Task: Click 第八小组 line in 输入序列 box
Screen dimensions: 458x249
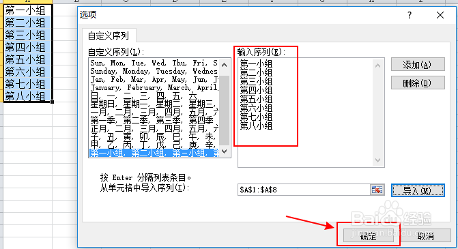Action: coord(256,126)
